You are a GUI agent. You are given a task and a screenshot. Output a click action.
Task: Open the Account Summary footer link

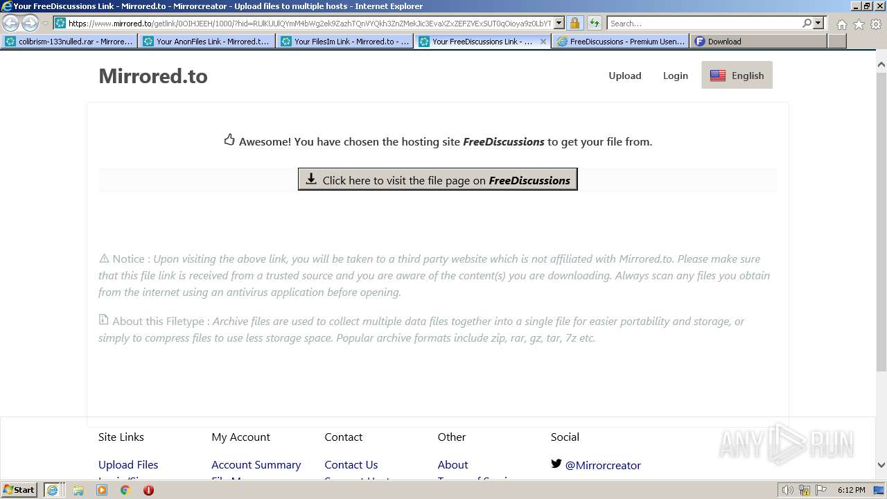[256, 464]
